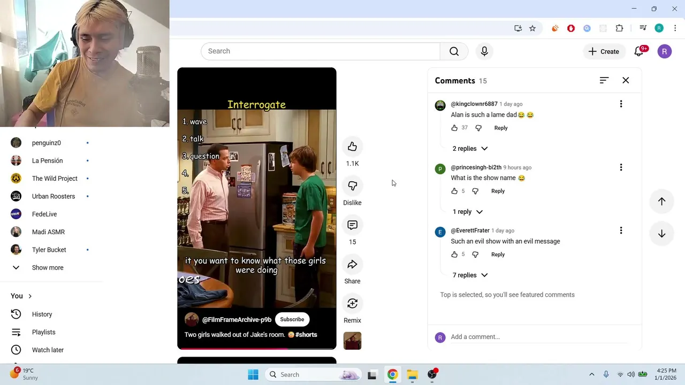Screen dimensions: 685x385
Task: Go to next short with down arrow
Action: coord(661,234)
